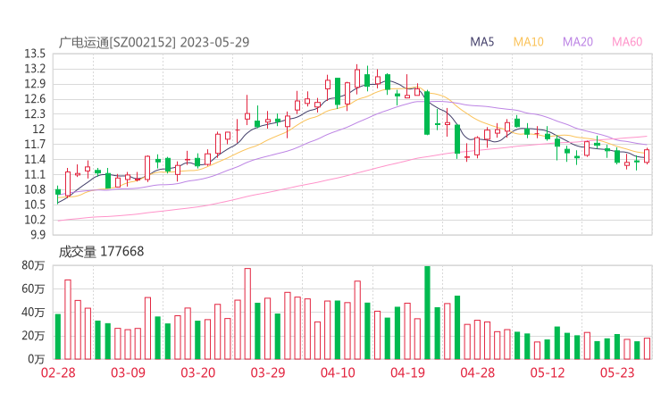
Task: Click the 10.8 price axis label
Action: point(35,189)
